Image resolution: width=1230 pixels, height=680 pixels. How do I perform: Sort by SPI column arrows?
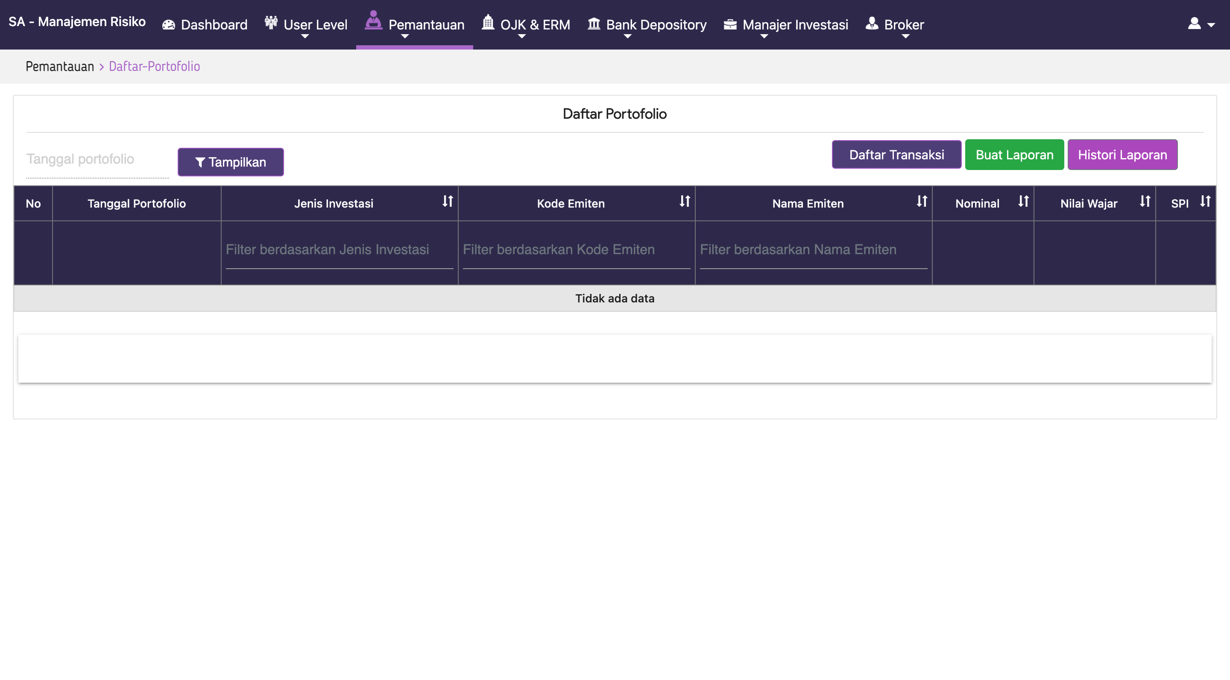pos(1205,201)
